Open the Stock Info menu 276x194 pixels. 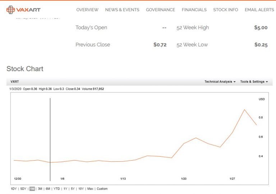225,10
